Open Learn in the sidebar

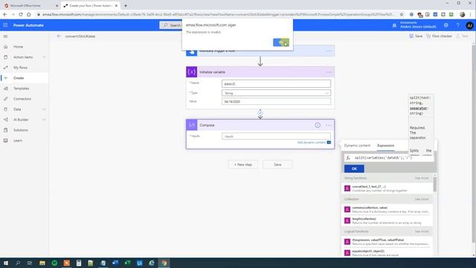(18, 141)
